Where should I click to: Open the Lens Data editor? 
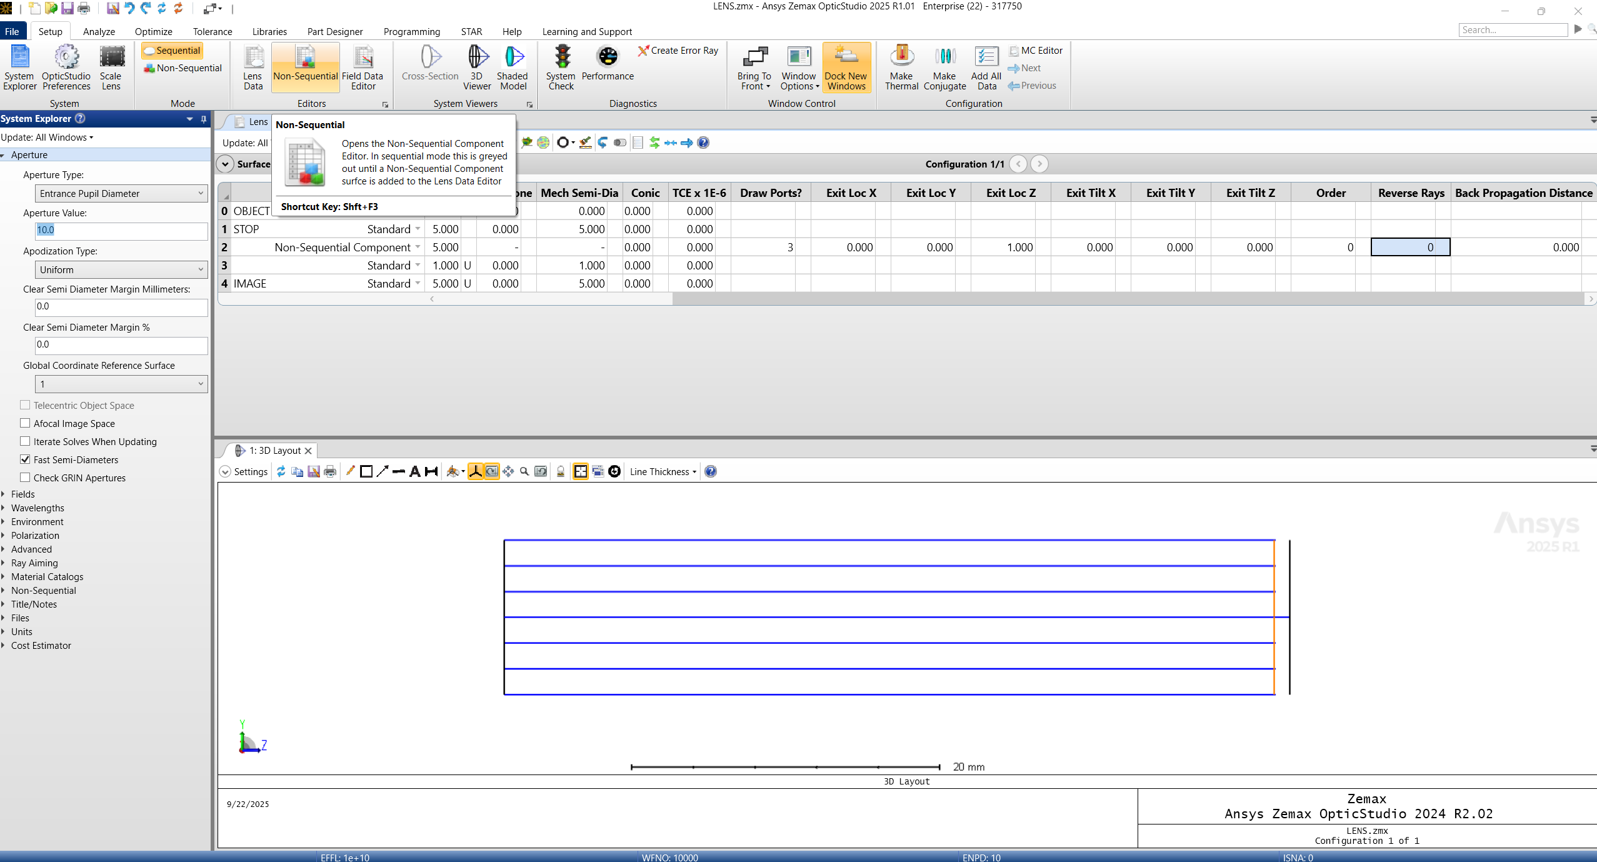pos(253,68)
